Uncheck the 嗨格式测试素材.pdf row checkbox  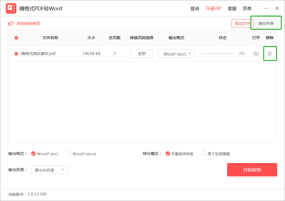16,54
